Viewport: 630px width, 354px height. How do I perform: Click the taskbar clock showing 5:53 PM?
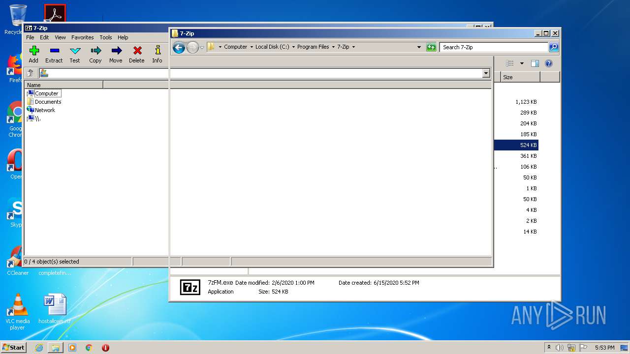pyautogui.click(x=604, y=348)
